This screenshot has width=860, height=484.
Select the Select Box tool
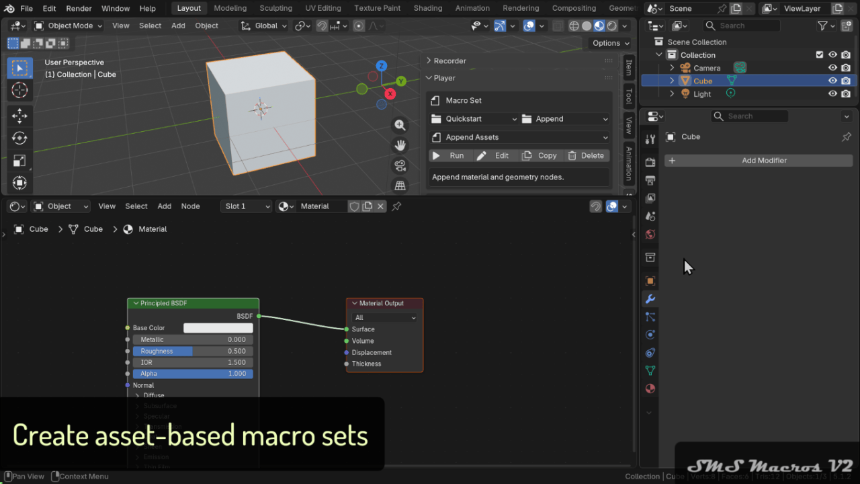[19, 68]
